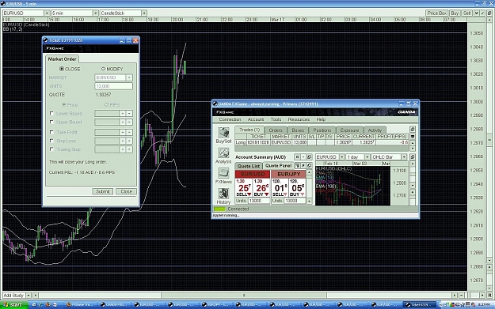Click the R icon at the chart's bottom-right
Image resolution: width=495 pixels, height=309 pixels.
[489, 295]
